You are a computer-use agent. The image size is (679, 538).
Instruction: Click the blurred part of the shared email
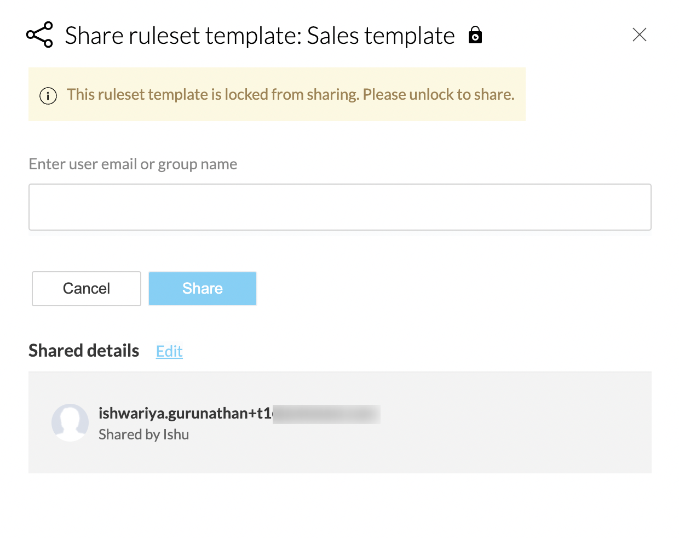(x=326, y=414)
